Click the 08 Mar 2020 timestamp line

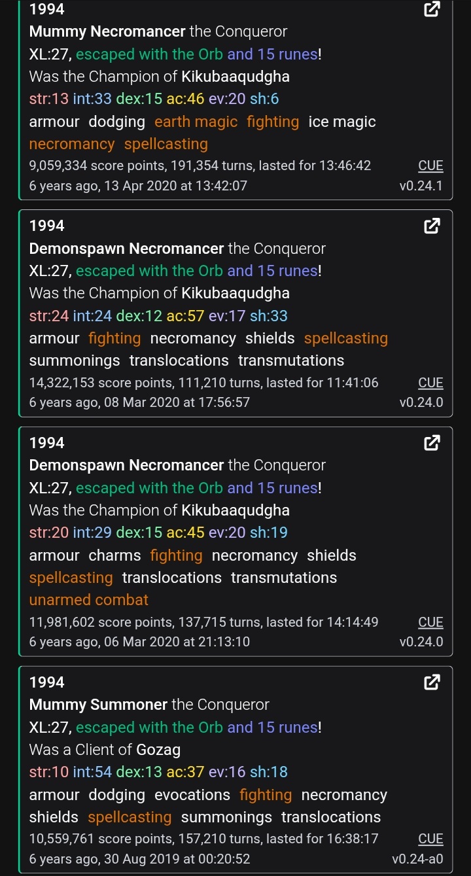[139, 402]
